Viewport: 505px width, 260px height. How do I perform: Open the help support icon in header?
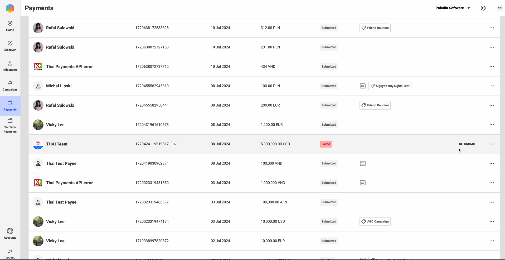(x=483, y=8)
